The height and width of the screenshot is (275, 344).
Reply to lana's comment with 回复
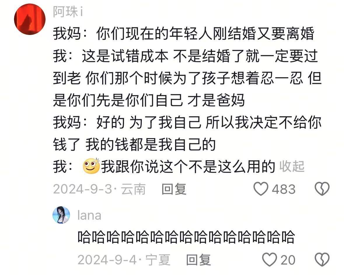pyautogui.click(x=198, y=260)
